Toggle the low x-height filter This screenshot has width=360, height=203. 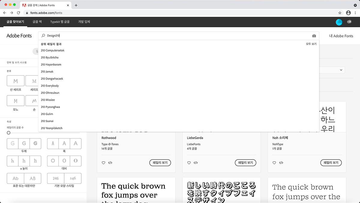[x=13, y=161]
